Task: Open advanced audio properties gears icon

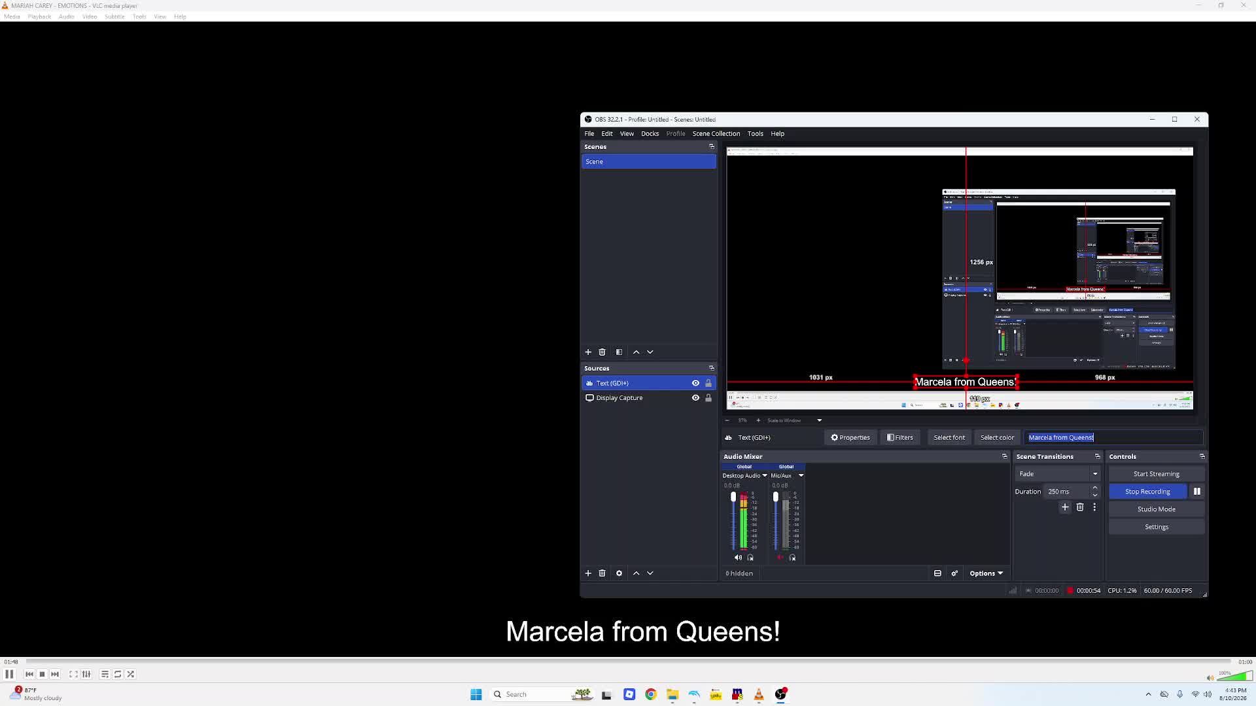Action: coord(954,573)
